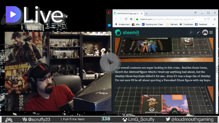Click the steemit logo

click(127, 33)
